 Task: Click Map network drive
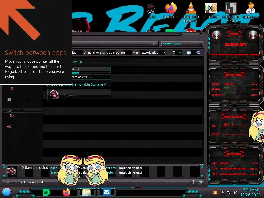(x=145, y=53)
